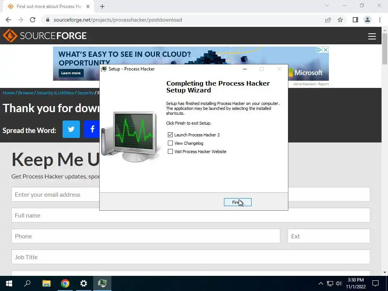The width and height of the screenshot is (388, 291).
Task: Click the Chrome forward arrow
Action: point(20,20)
